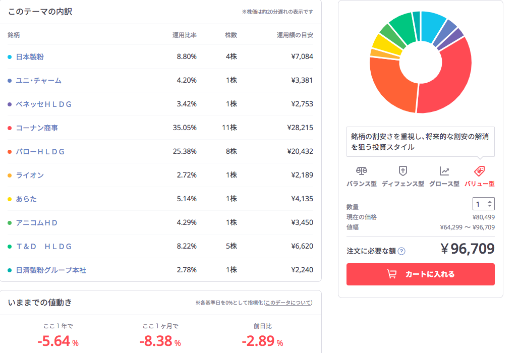Screen dimensions: 521x353
Task: Click the 8株 share count cell
Action: [x=231, y=151]
